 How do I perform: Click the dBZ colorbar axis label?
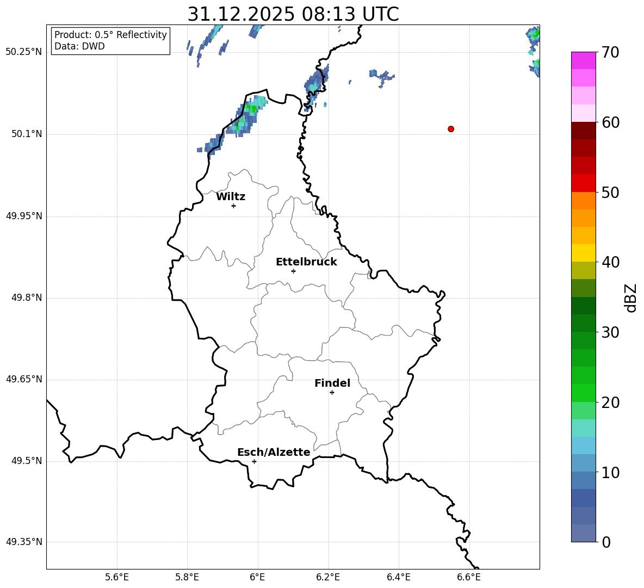point(630,298)
